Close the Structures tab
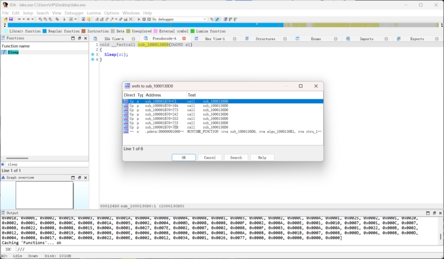 pyautogui.click(x=285, y=39)
